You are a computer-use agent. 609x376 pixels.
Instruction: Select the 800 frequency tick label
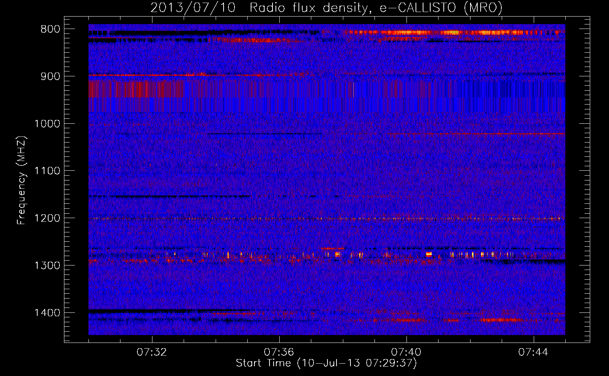(50, 29)
